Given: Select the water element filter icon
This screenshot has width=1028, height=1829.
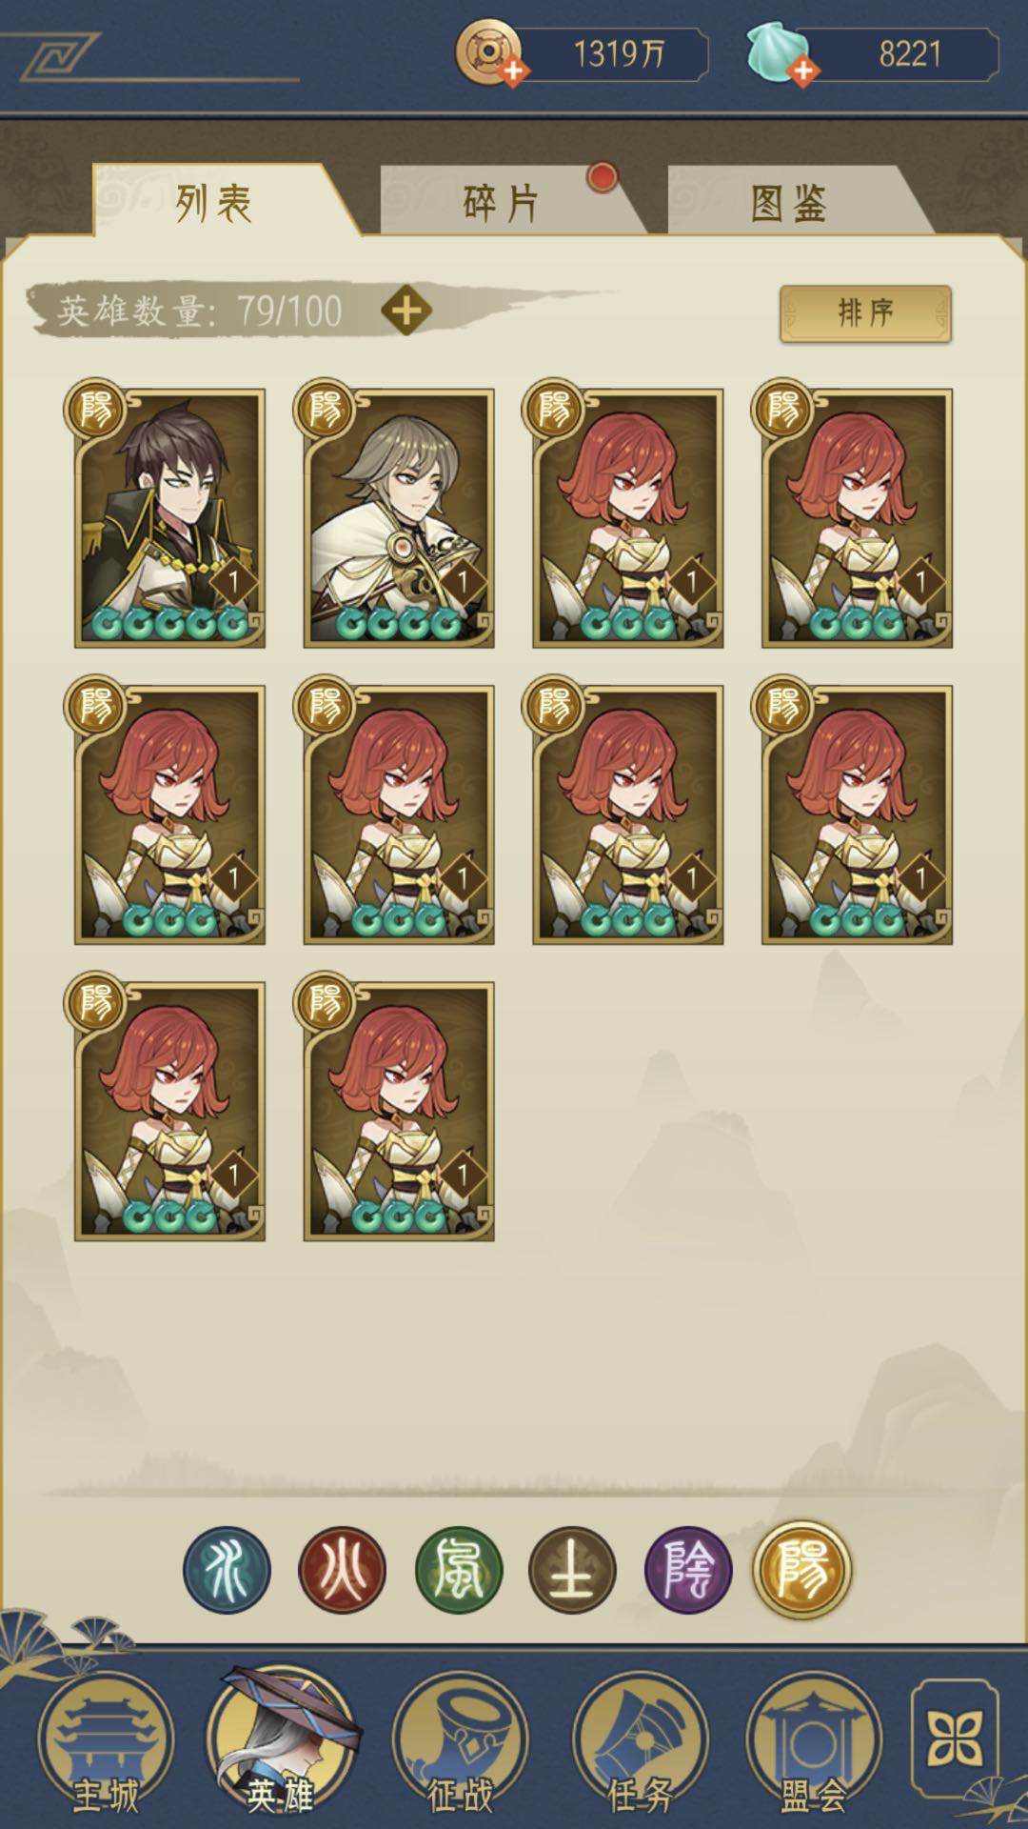Looking at the screenshot, I should (x=227, y=1570).
